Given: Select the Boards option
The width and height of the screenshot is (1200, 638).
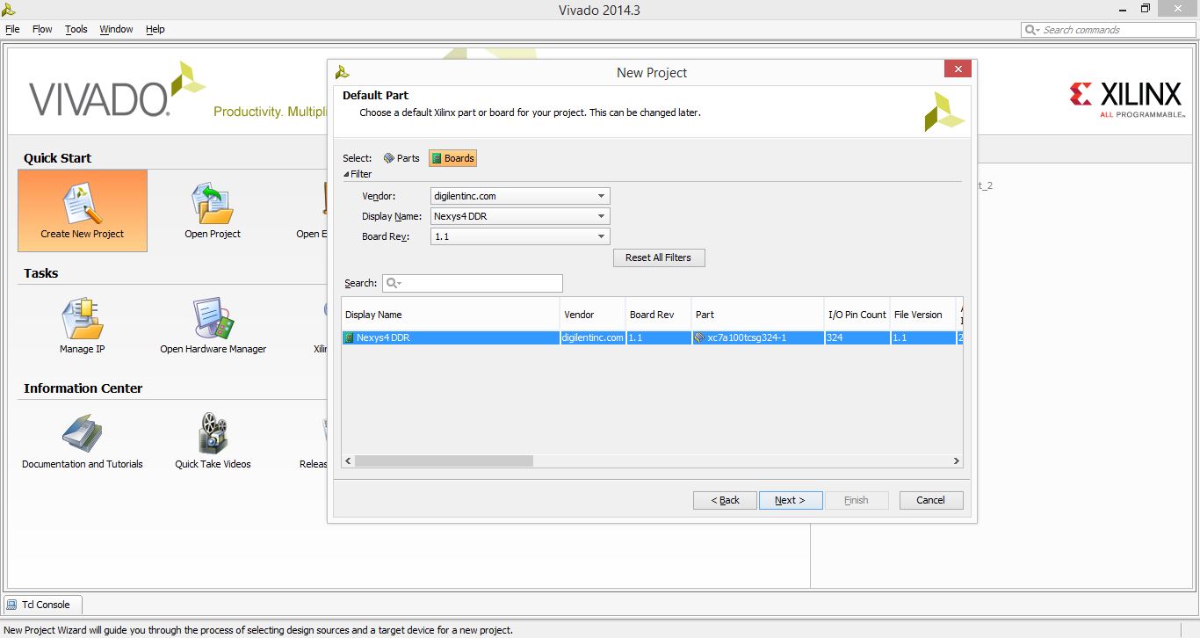Looking at the screenshot, I should click(452, 158).
